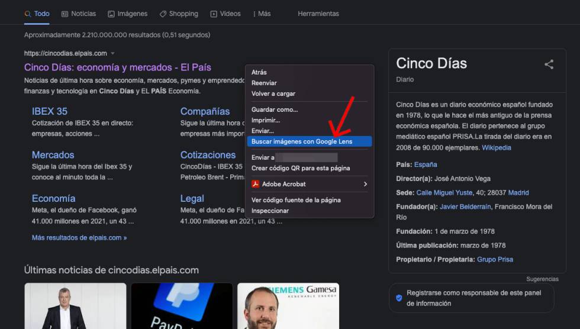This screenshot has width=580, height=329.
Task: Click the Cinco Días panel title
Action: point(431,63)
